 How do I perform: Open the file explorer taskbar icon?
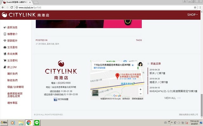[x=21, y=123]
